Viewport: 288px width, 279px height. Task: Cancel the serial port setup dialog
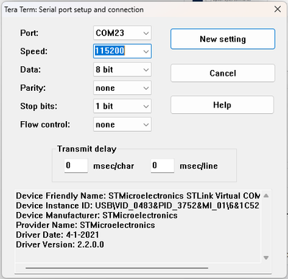(222, 73)
